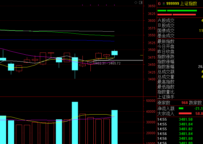This screenshot has height=144, width=203.
Task: Open the green list icon before 999999
Action: click(164, 4)
